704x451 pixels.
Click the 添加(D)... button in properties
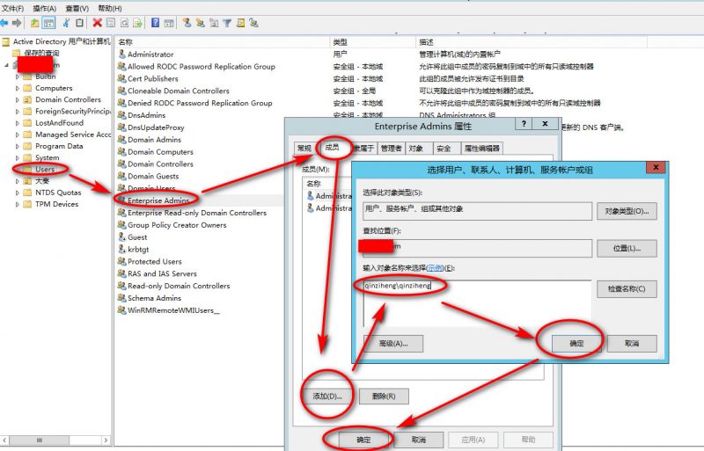coord(327,396)
